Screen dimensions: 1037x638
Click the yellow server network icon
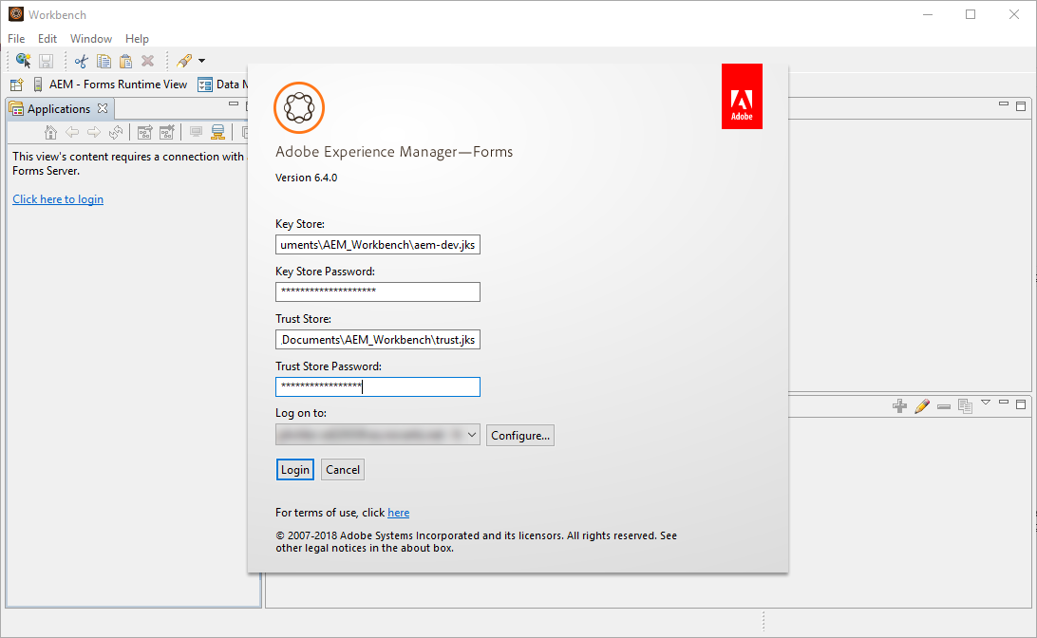[217, 132]
